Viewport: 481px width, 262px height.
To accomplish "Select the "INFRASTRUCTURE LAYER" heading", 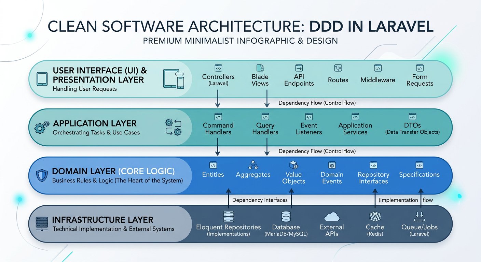I will click(103, 220).
